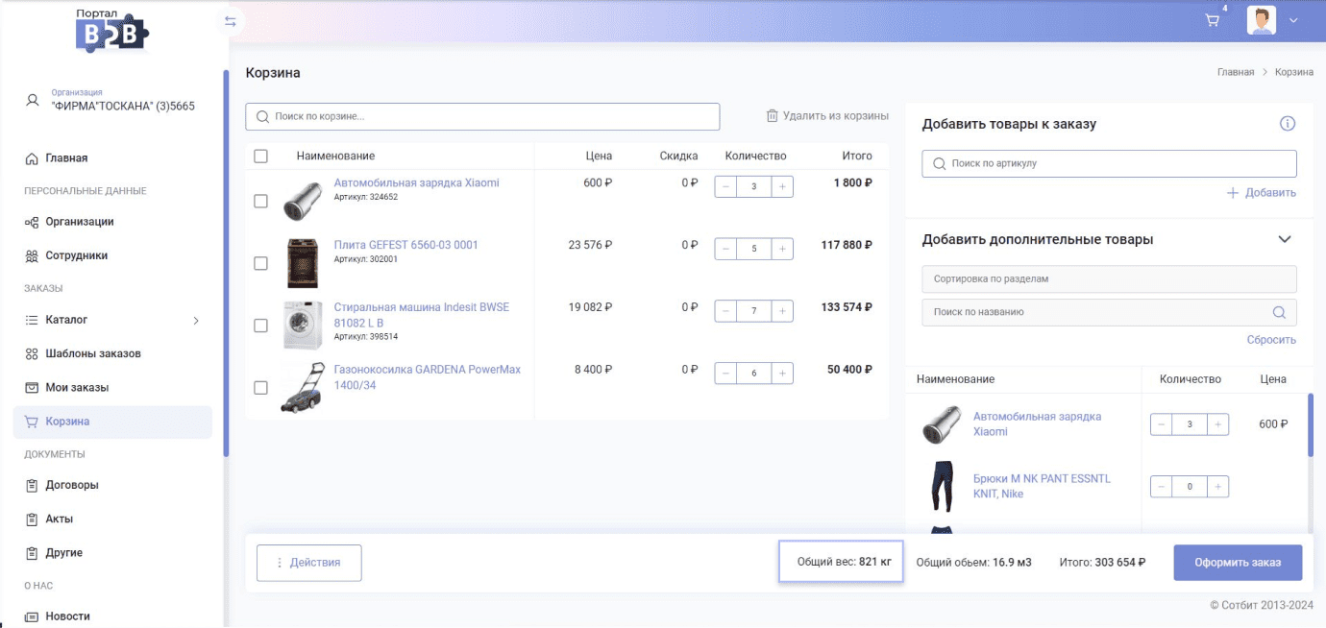Decrease quantity of Плита GEFEST
Viewport: 1326px width, 628px height.
(725, 249)
